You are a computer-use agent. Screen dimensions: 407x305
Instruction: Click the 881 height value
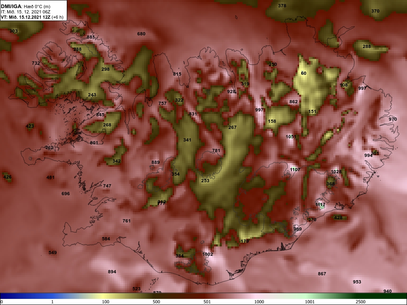click(91, 37)
